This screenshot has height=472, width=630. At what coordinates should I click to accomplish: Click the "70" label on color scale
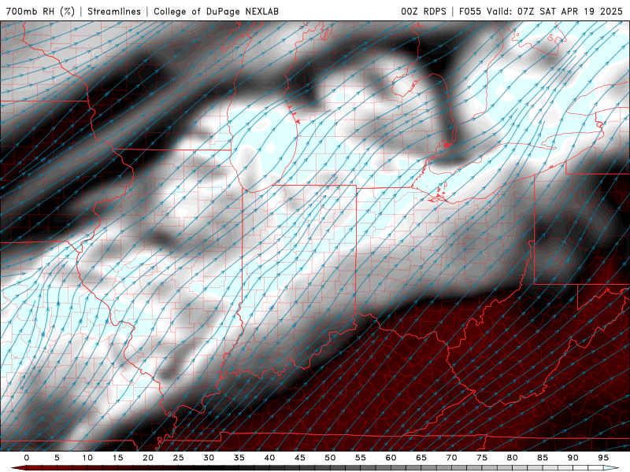[x=451, y=458]
